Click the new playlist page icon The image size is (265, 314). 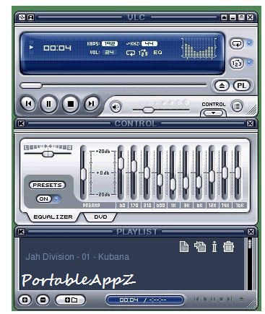pos(184,247)
